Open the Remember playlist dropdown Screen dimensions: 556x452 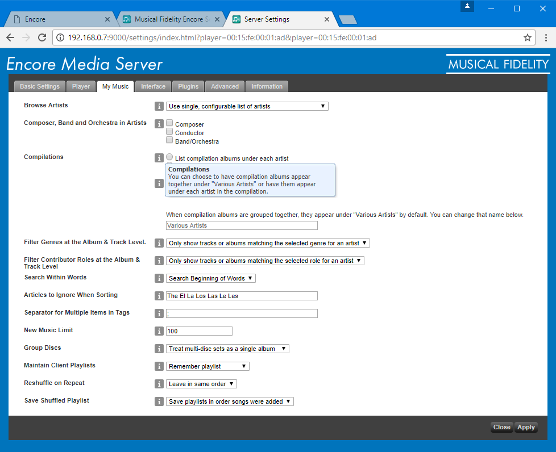208,366
